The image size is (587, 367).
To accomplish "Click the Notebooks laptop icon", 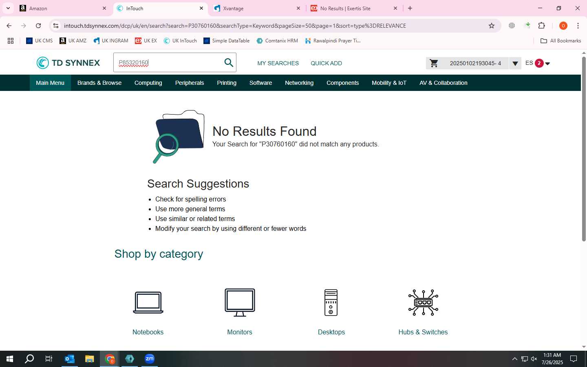I will tap(148, 303).
